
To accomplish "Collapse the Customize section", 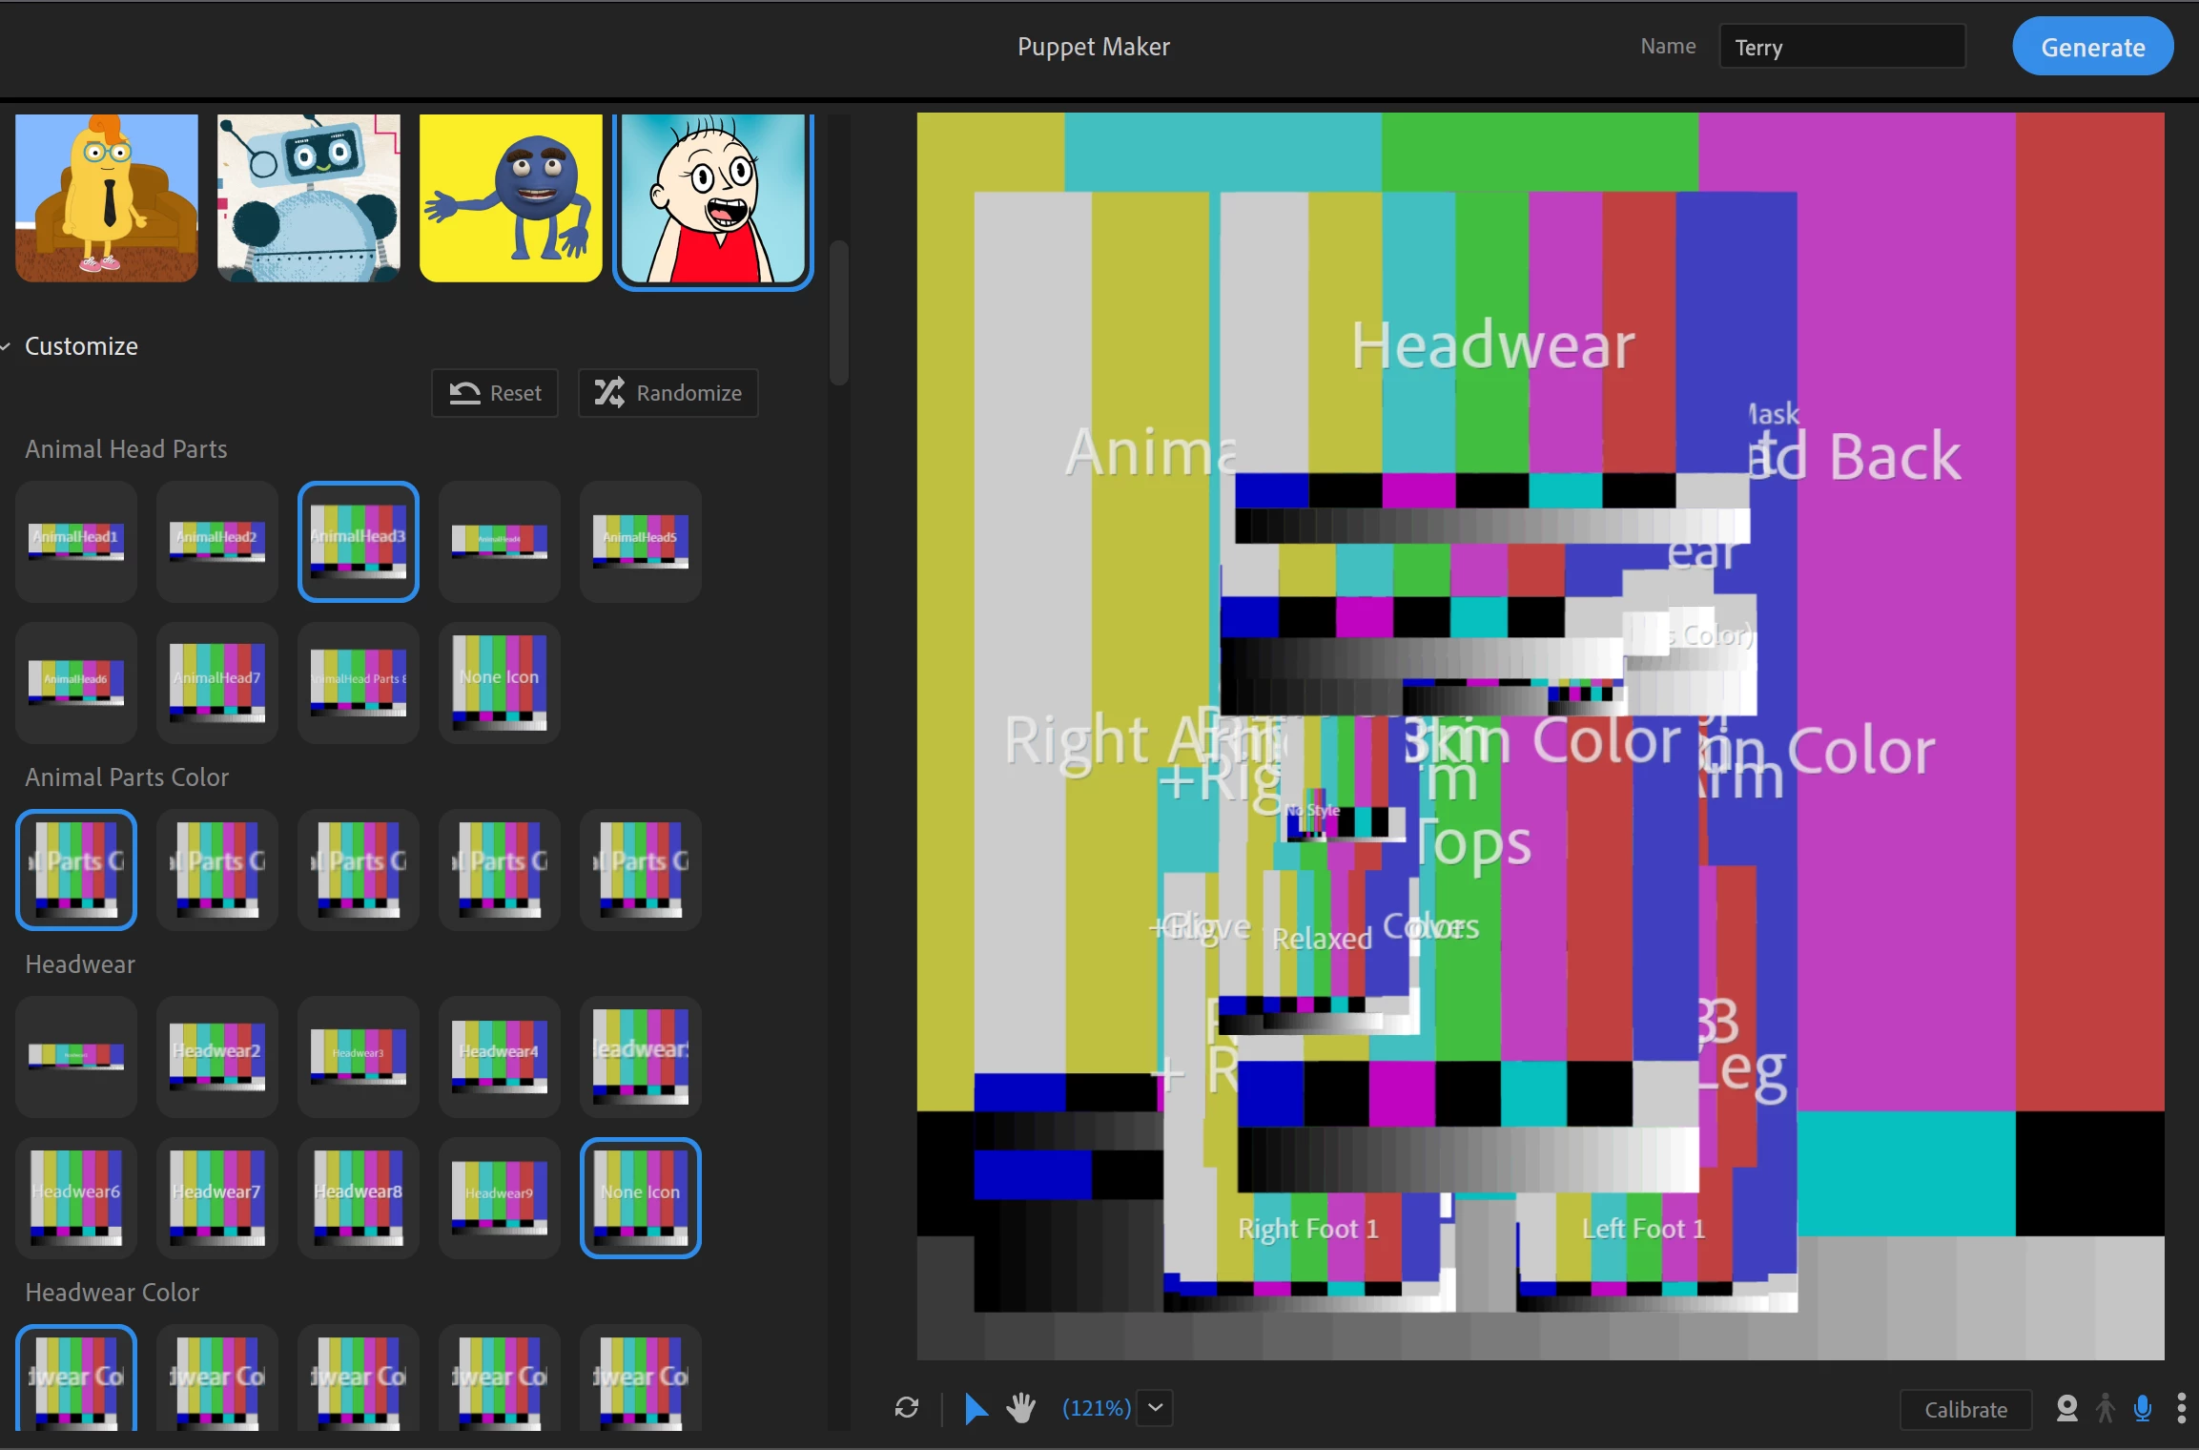I will [8, 346].
